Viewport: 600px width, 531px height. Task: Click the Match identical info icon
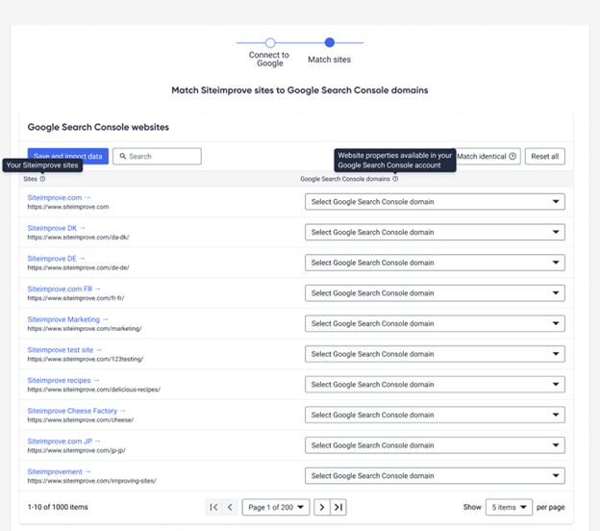512,156
